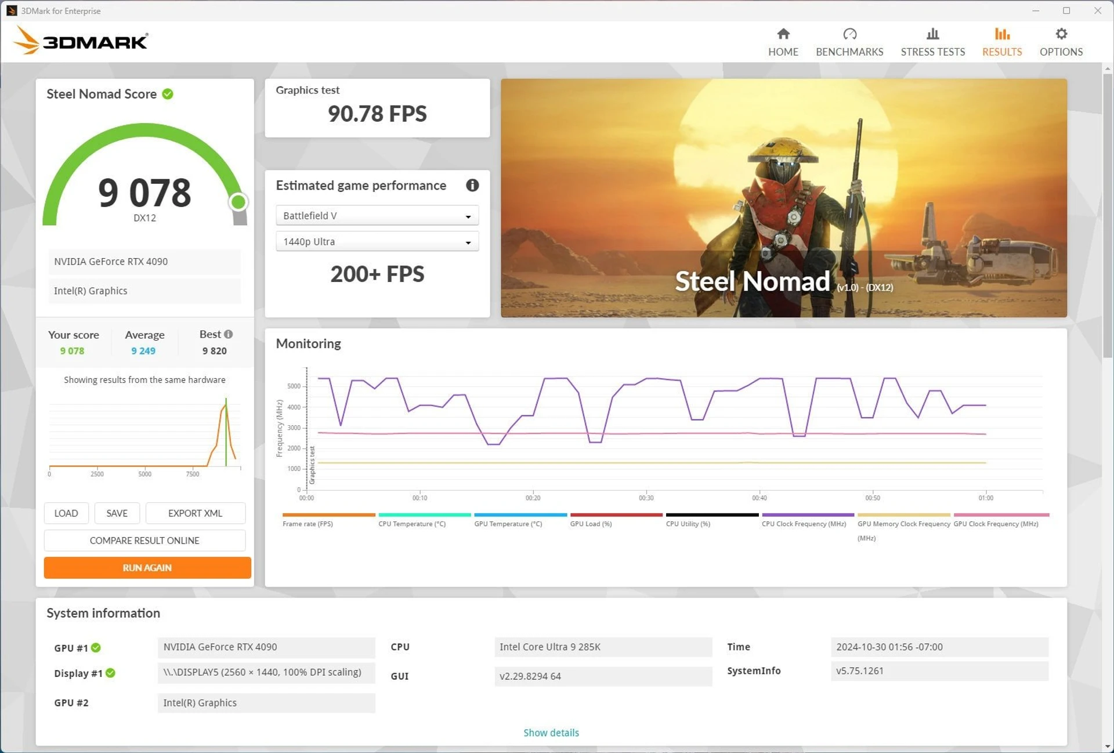Open the Battlefield V game dropdown
The image size is (1114, 753).
377,215
